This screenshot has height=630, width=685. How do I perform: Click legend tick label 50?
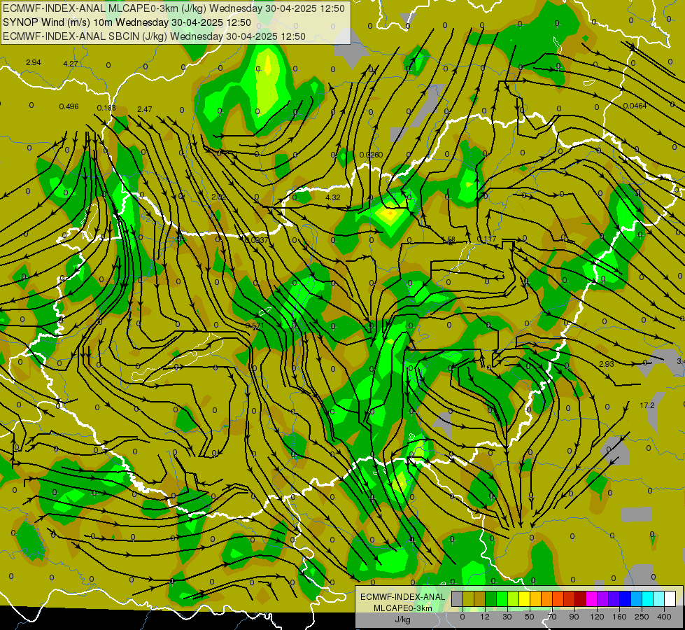530,617
